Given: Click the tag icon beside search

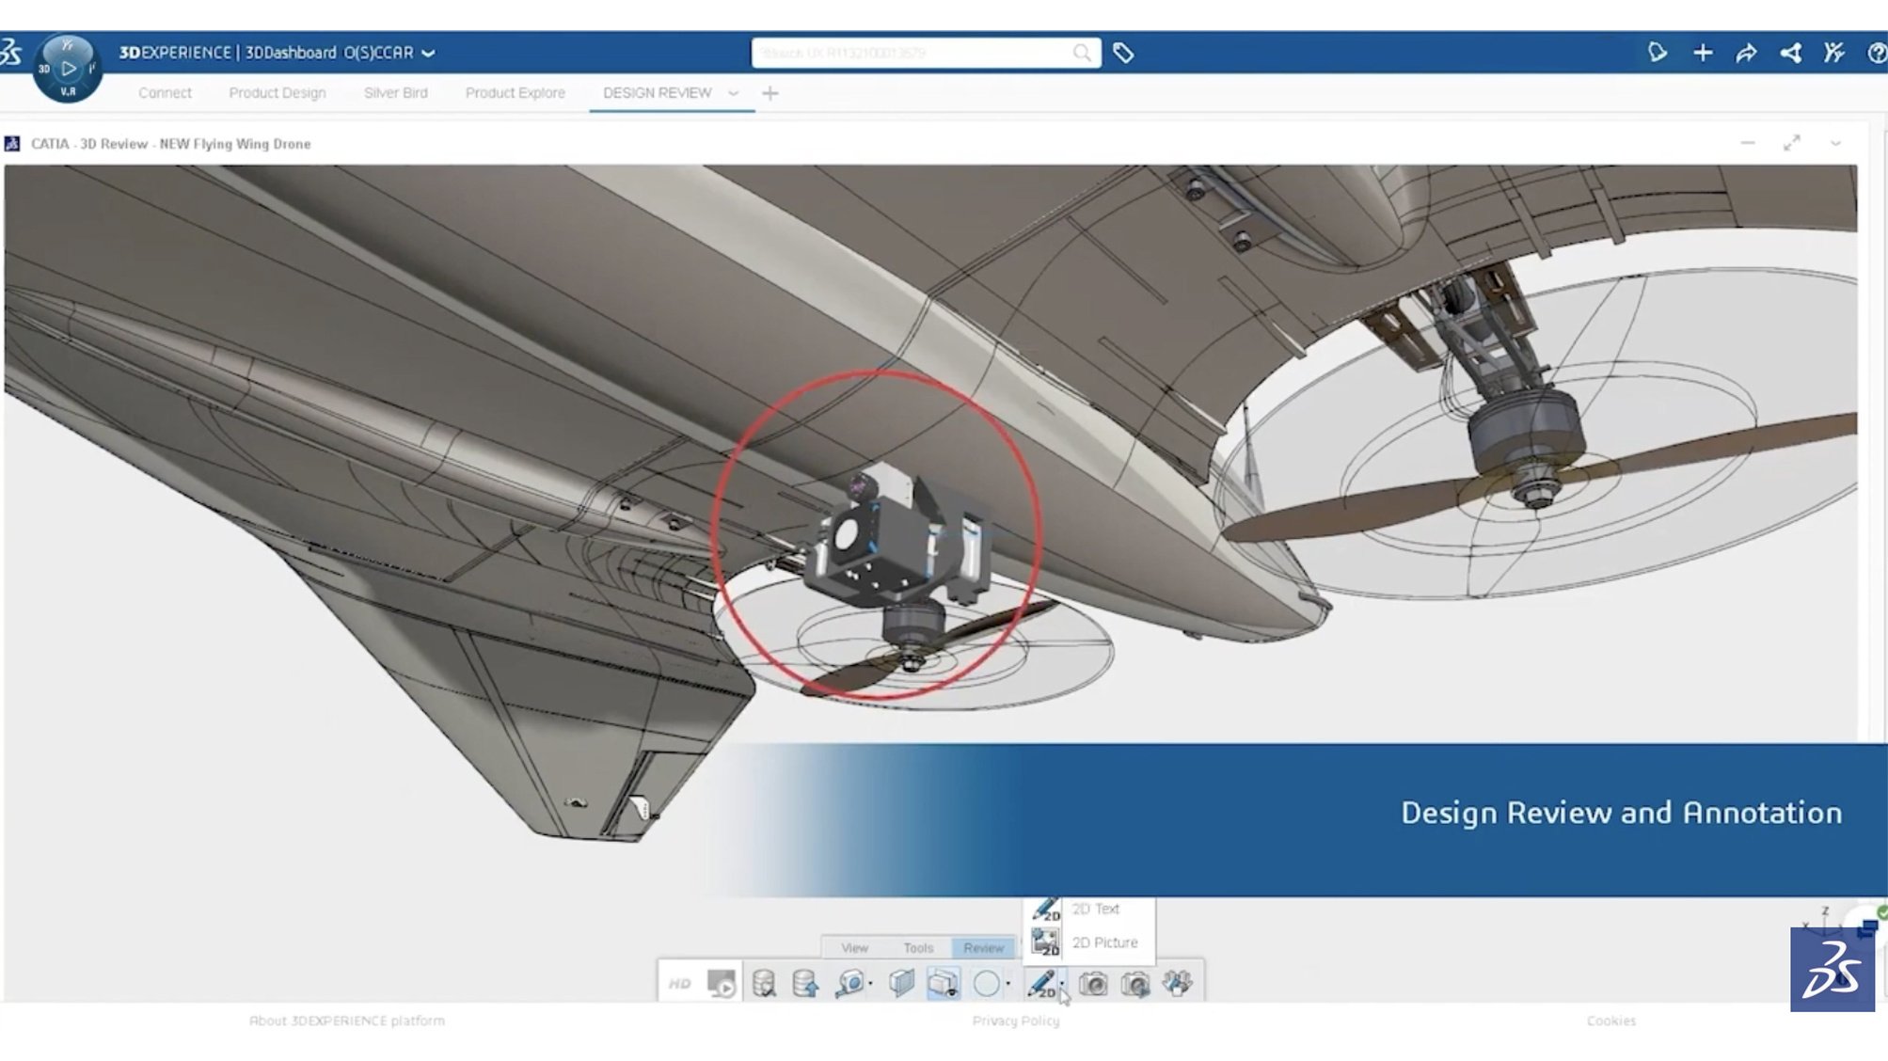Looking at the screenshot, I should pyautogui.click(x=1123, y=54).
